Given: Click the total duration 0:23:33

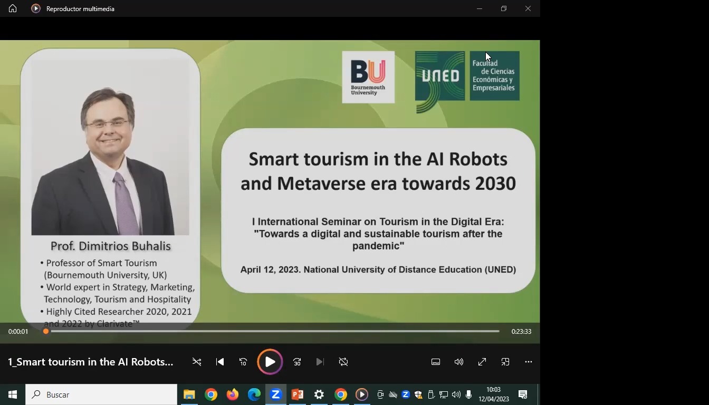Looking at the screenshot, I should click(521, 332).
